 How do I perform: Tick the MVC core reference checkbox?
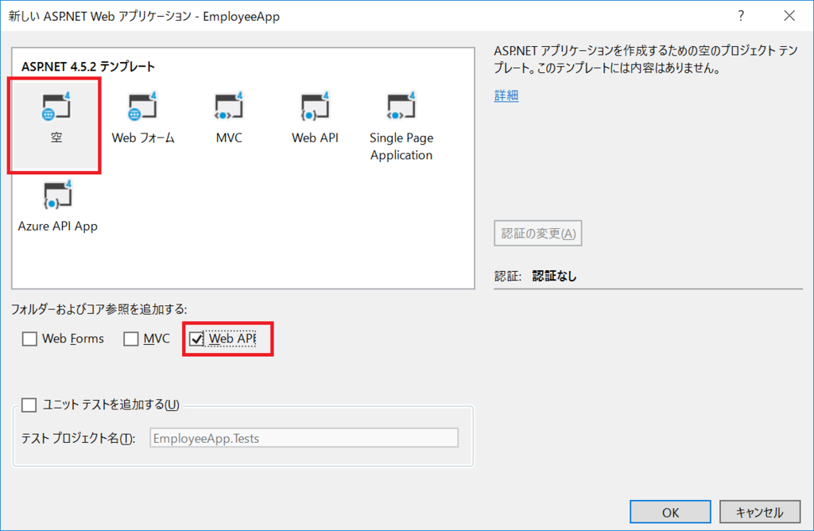[x=131, y=339]
